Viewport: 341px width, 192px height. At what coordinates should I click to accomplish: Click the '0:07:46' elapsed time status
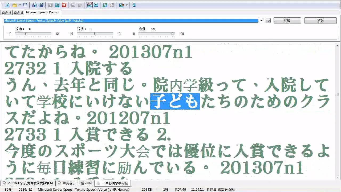point(180,190)
